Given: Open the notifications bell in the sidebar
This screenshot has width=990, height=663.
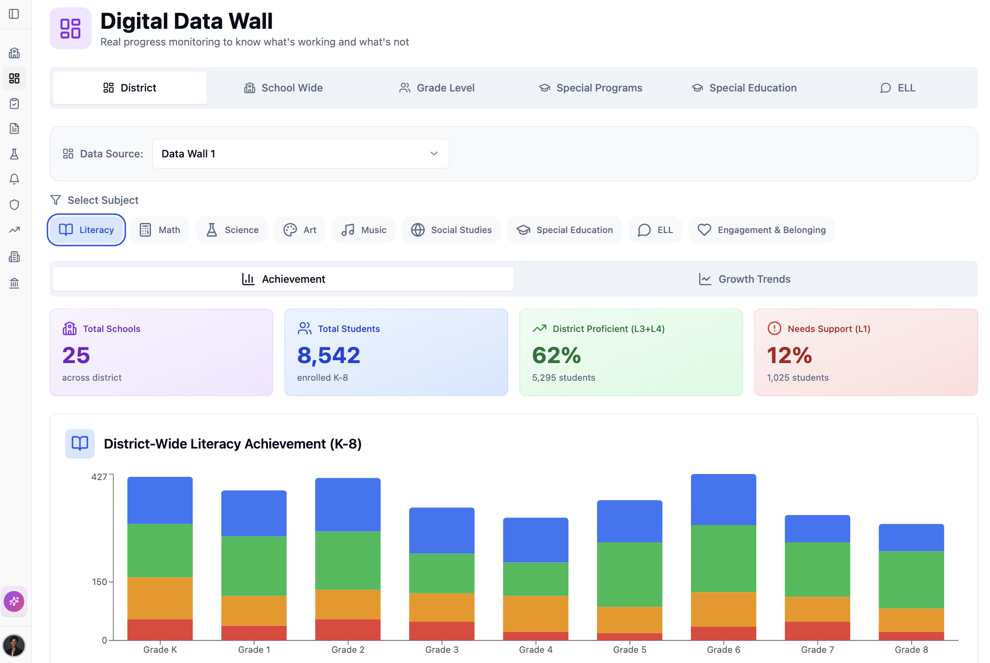Looking at the screenshot, I should [14, 179].
